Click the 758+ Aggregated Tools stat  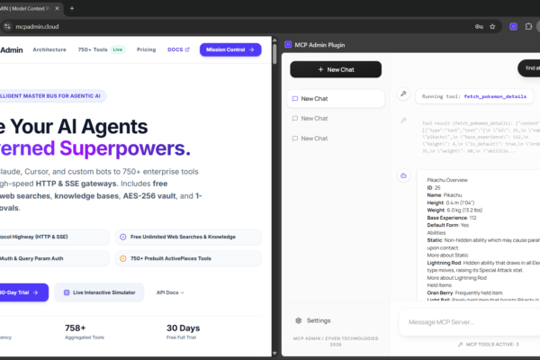tap(85, 332)
